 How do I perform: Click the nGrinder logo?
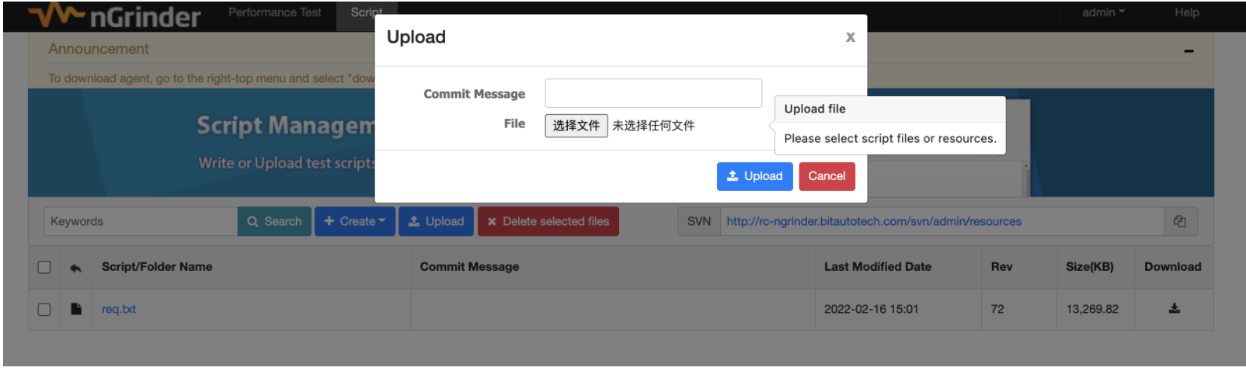click(115, 16)
